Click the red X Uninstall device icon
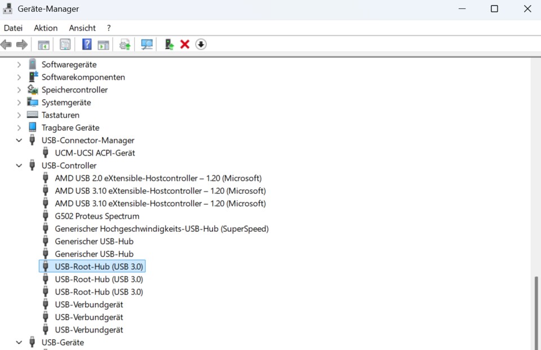The width and height of the screenshot is (541, 350). (x=185, y=45)
